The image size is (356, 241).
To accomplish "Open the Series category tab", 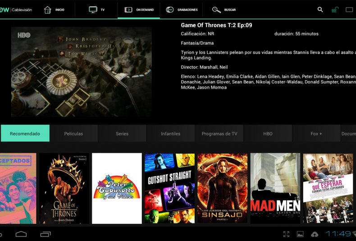I will point(122,133).
